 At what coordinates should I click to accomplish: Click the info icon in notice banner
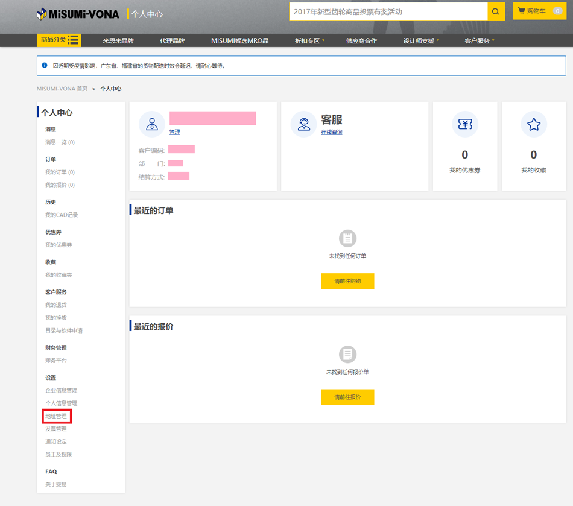(x=45, y=65)
